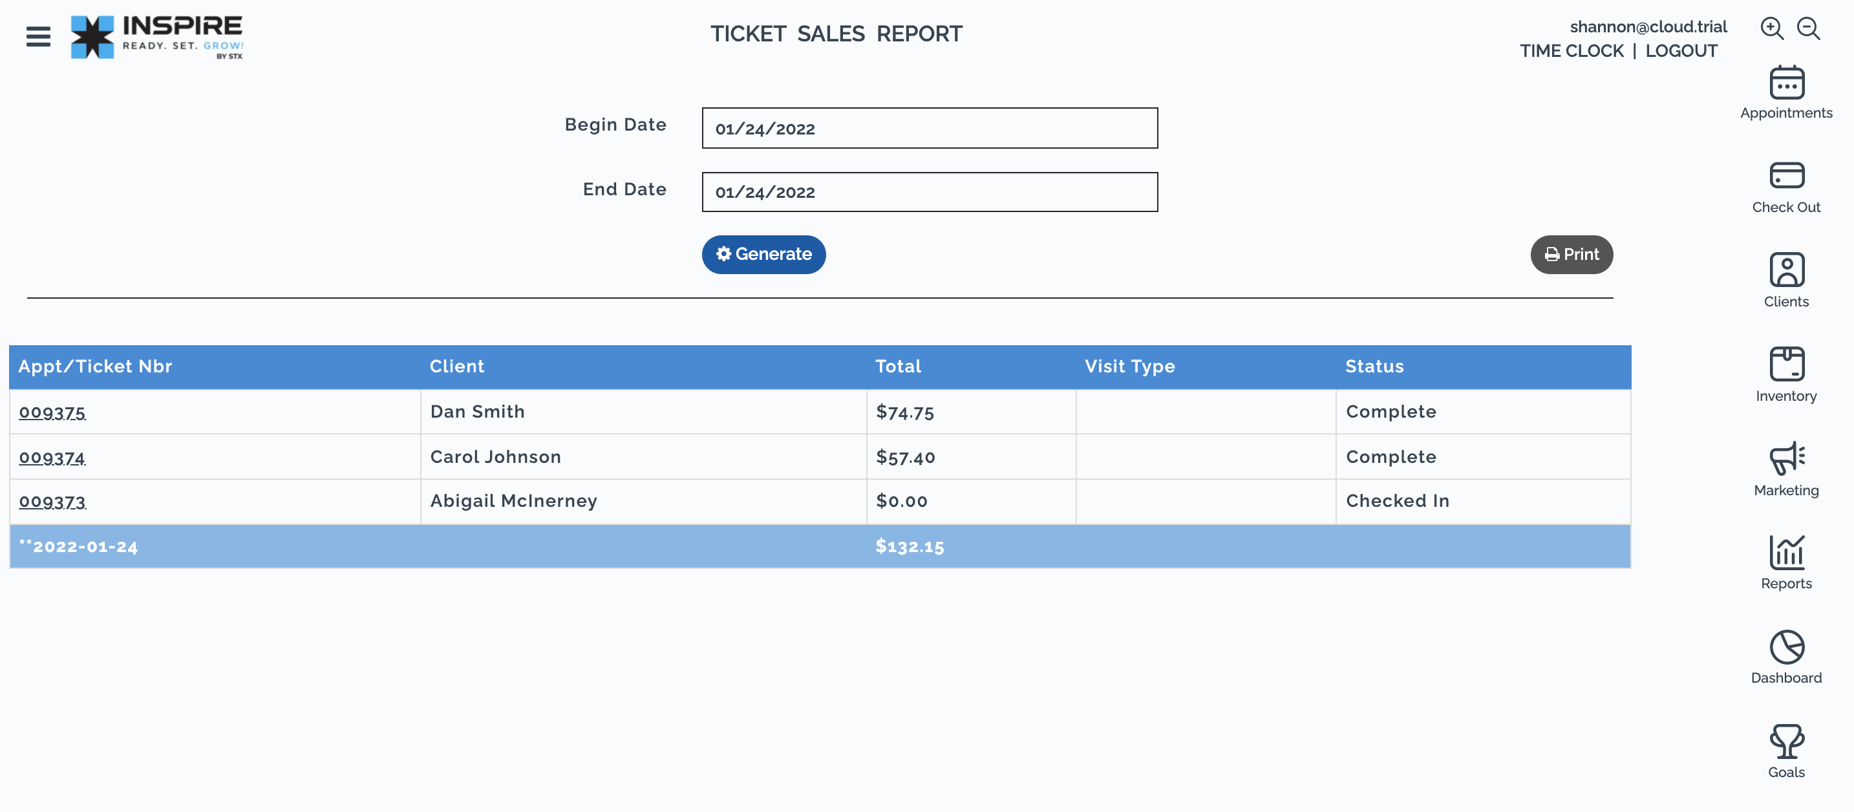Screen dimensions: 1854x812
Task: Click Dan Smith's Complete status cell
Action: (1484, 412)
